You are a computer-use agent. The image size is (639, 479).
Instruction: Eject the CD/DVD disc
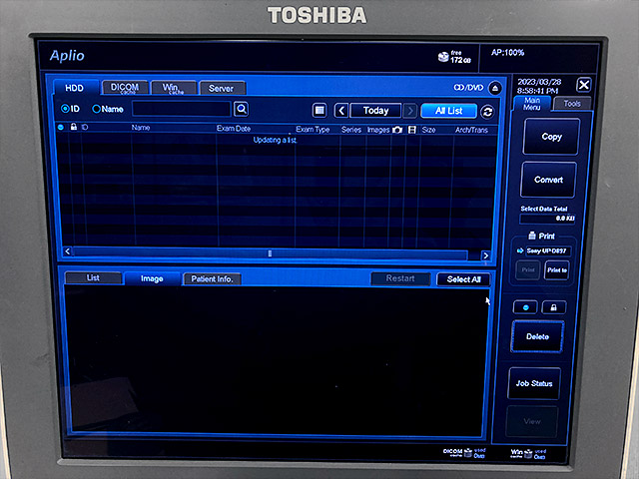[x=495, y=88]
